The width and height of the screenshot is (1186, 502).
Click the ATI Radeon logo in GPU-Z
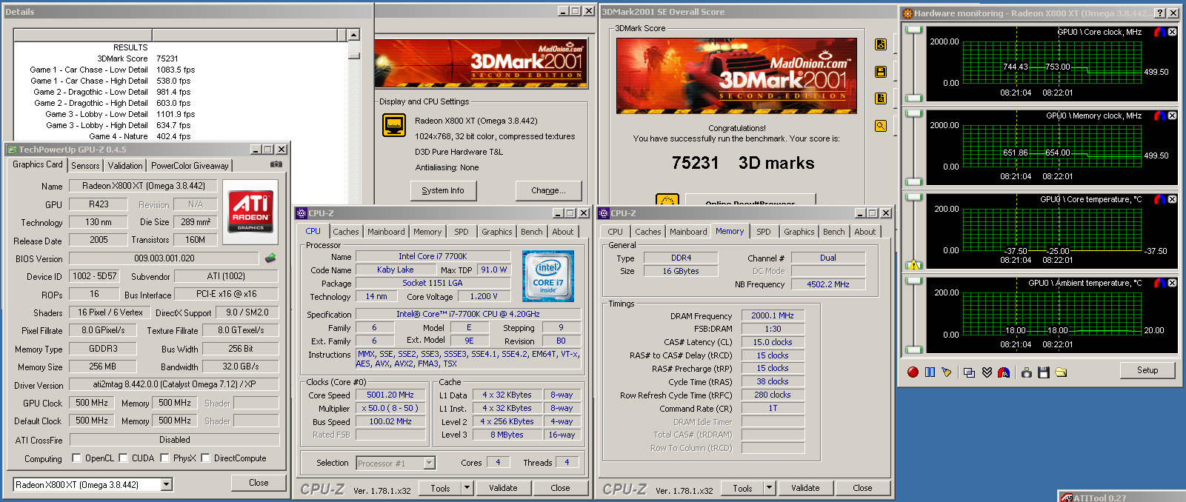[250, 211]
